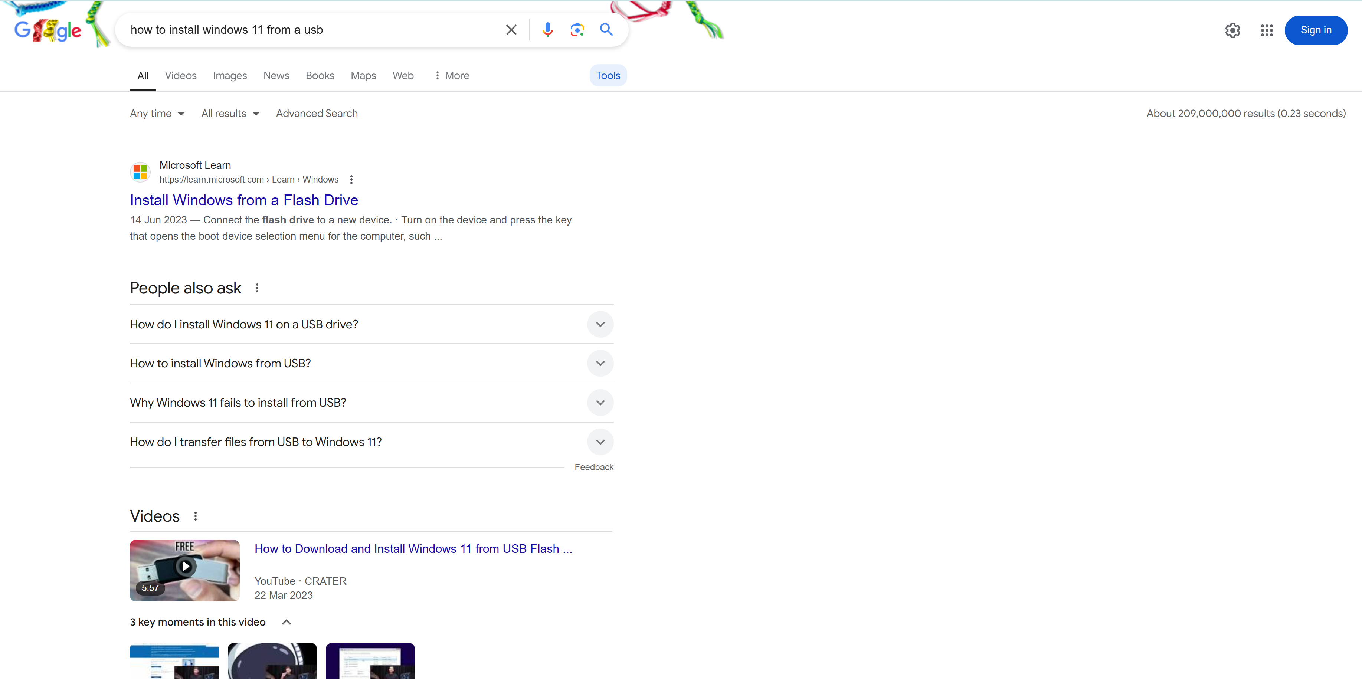This screenshot has width=1362, height=679.
Task: Switch to the Books tab
Action: tap(320, 76)
